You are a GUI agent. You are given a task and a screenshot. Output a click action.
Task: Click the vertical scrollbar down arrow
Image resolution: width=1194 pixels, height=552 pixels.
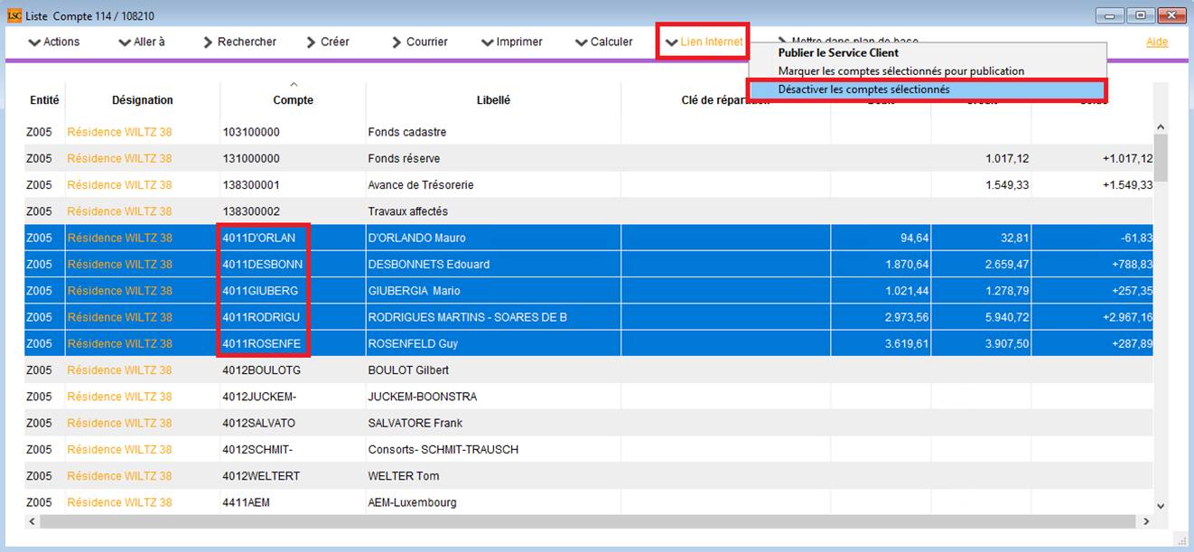point(1161,507)
